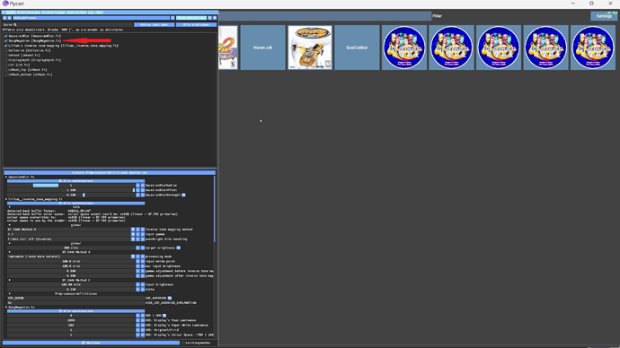
Task: Reset all GaussianBlur.fx values via 'Alle zurücksetzen'
Action: [x=75, y=181]
